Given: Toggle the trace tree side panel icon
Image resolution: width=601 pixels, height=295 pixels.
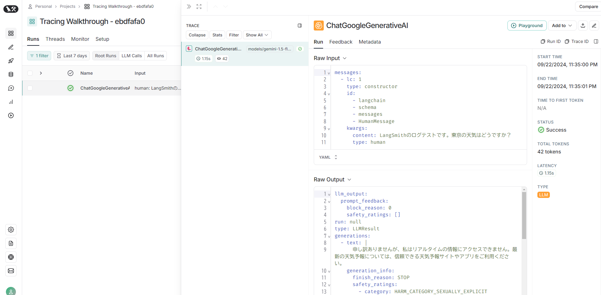Looking at the screenshot, I should coord(300,26).
